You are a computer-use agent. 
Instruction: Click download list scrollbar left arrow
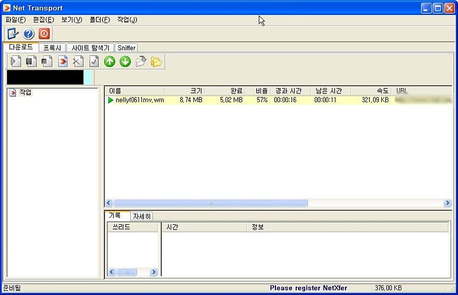[x=109, y=203]
